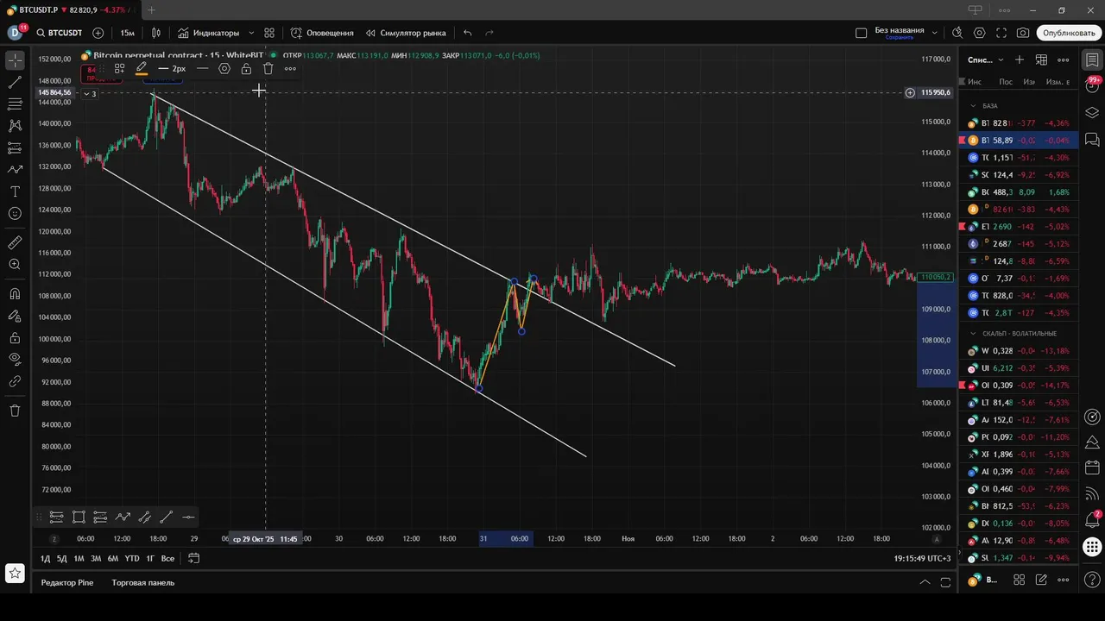Open Индикаторы indicators dialog
Screen dimensions: 1105x621
coord(209,33)
